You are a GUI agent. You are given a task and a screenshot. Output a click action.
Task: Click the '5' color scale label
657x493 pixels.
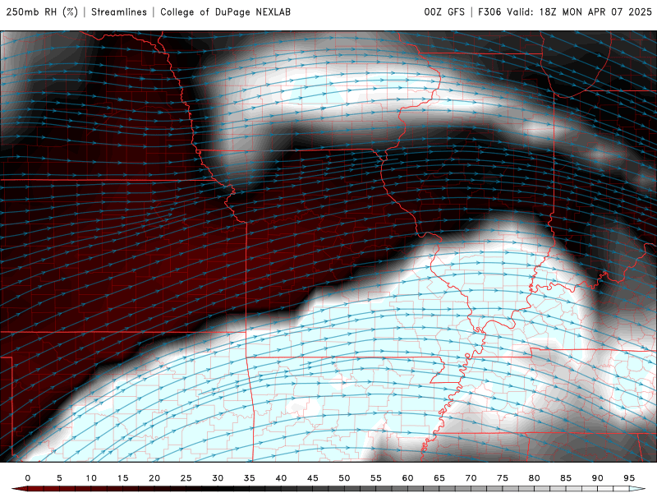click(x=59, y=478)
